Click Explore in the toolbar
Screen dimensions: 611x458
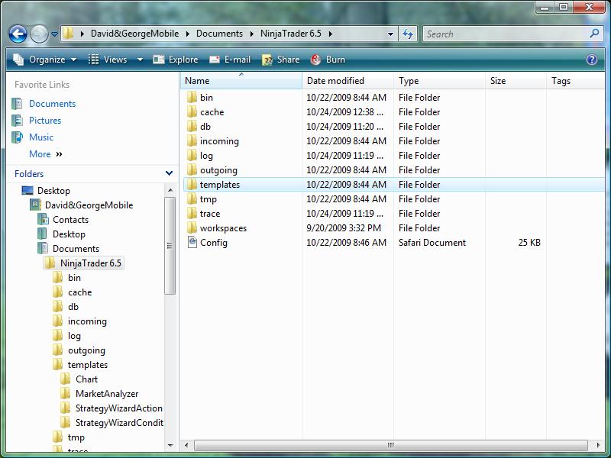tap(176, 60)
